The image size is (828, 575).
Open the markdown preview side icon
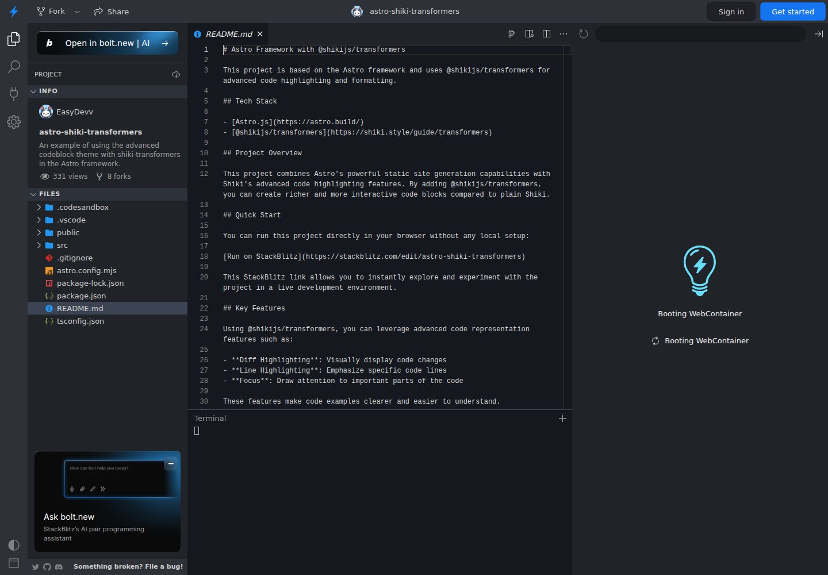[x=530, y=34]
